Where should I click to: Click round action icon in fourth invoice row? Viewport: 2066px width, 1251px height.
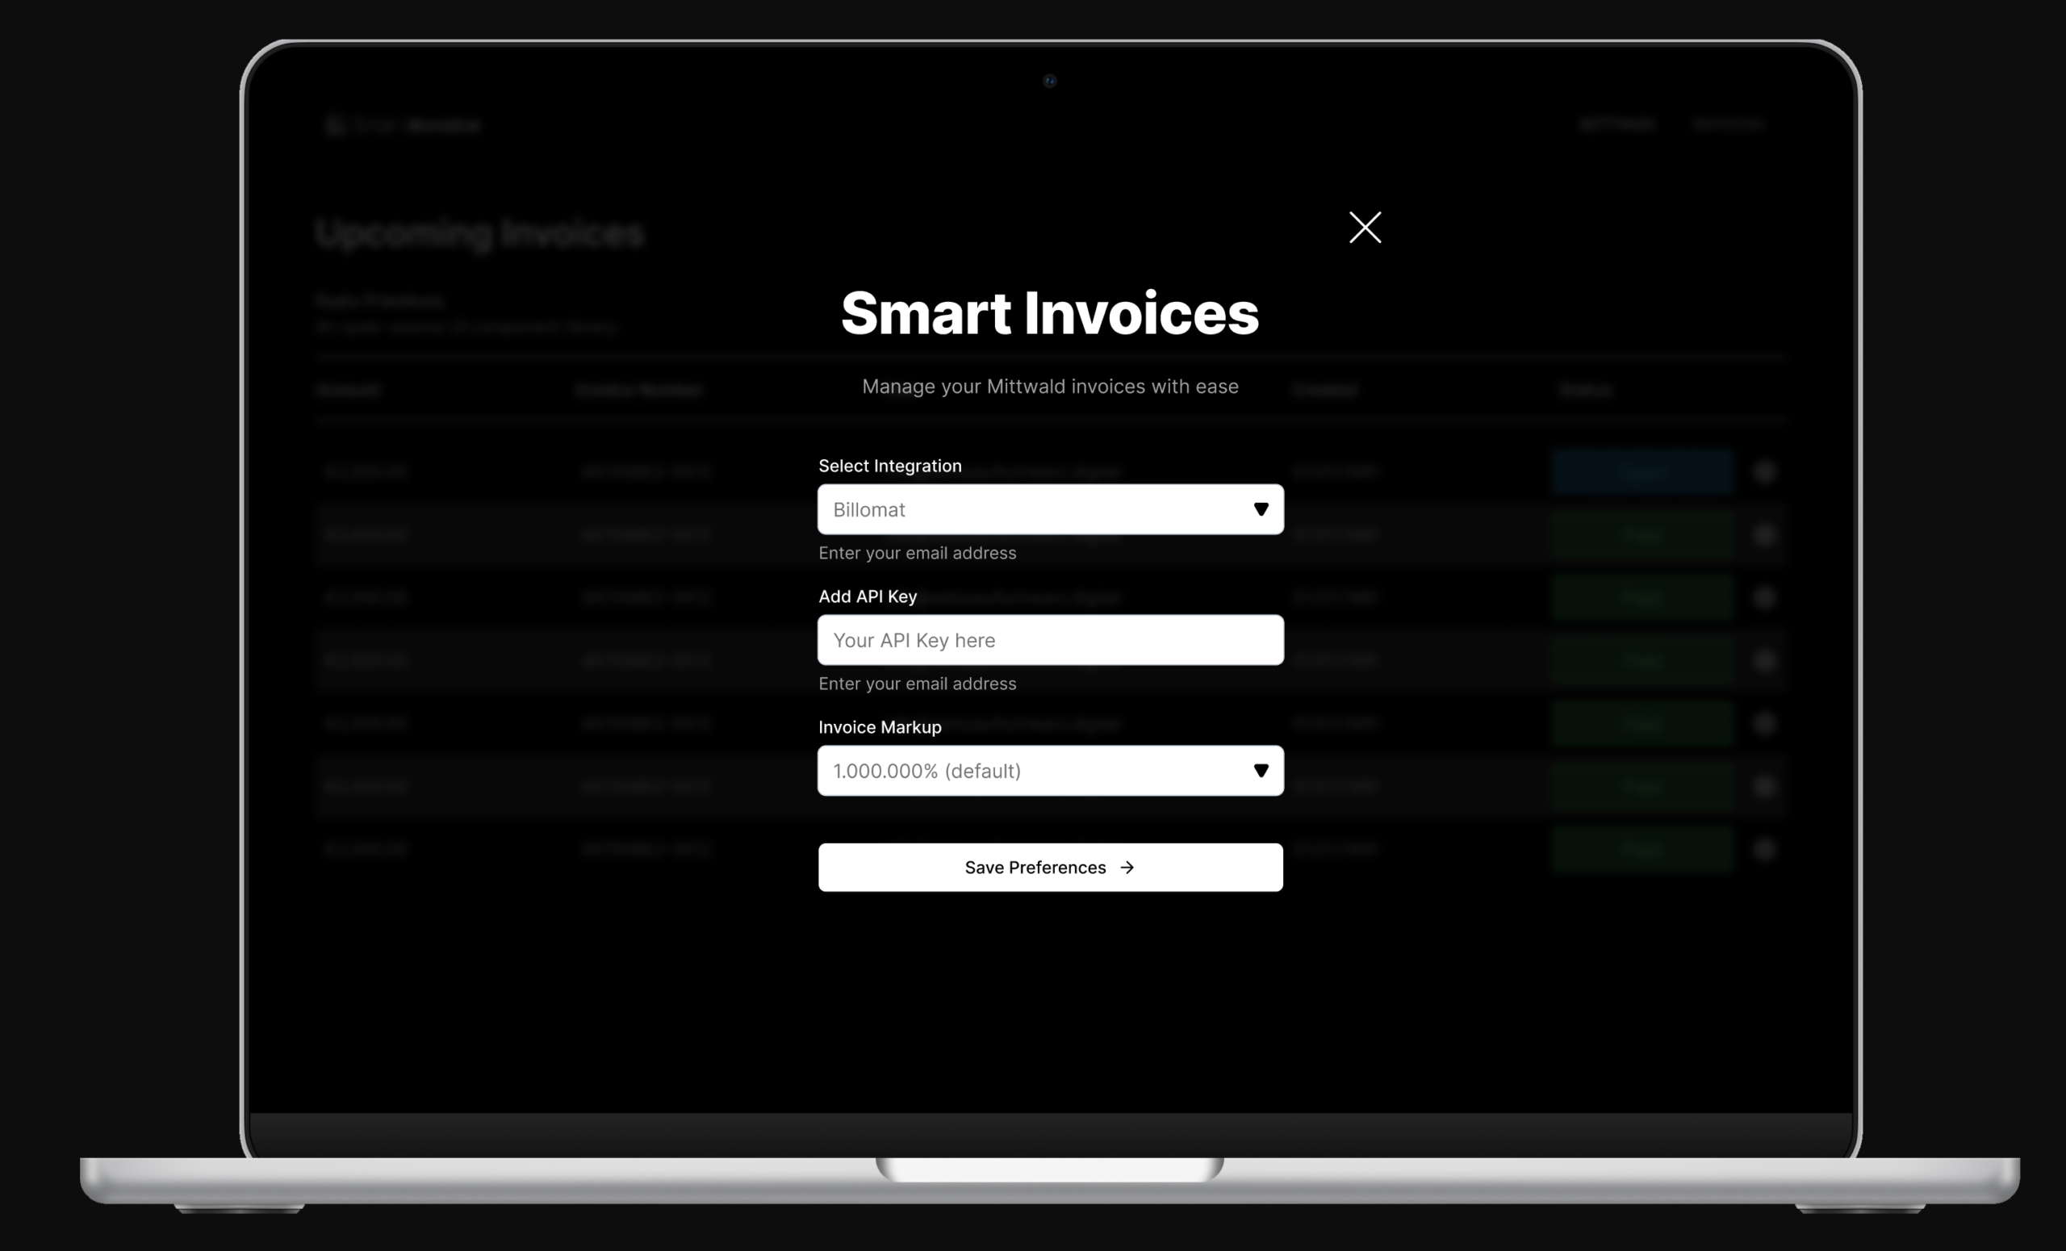[1764, 661]
